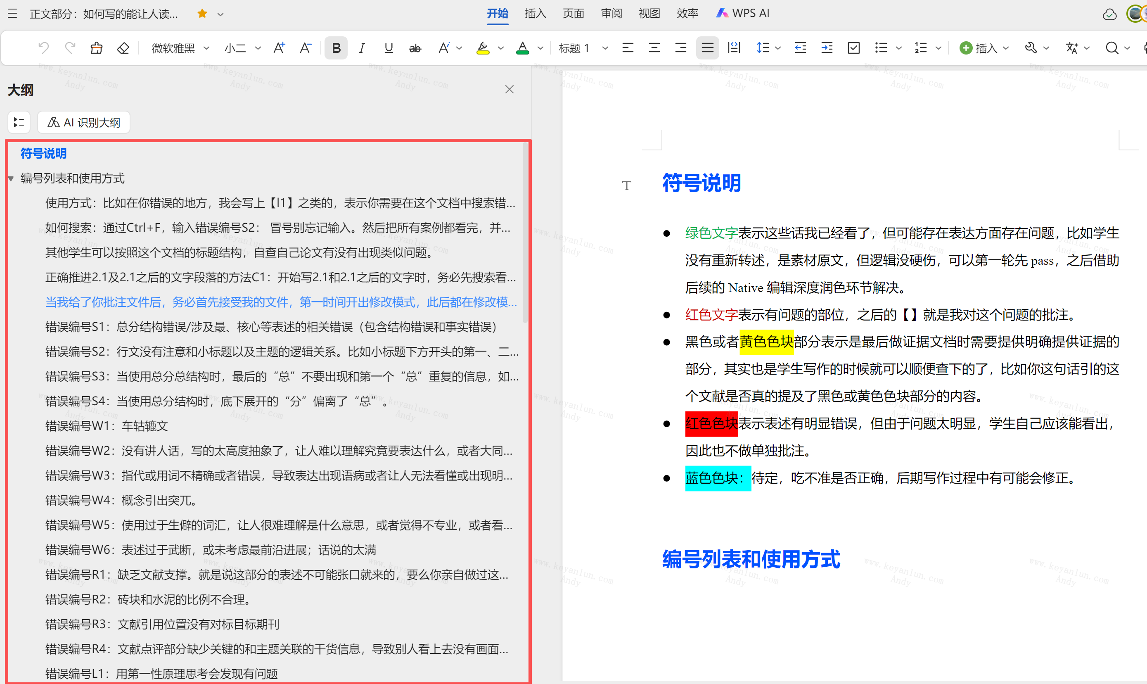Screen dimensions: 1147x684
Task: Click the superscript text effect icon
Action: pyautogui.click(x=443, y=48)
